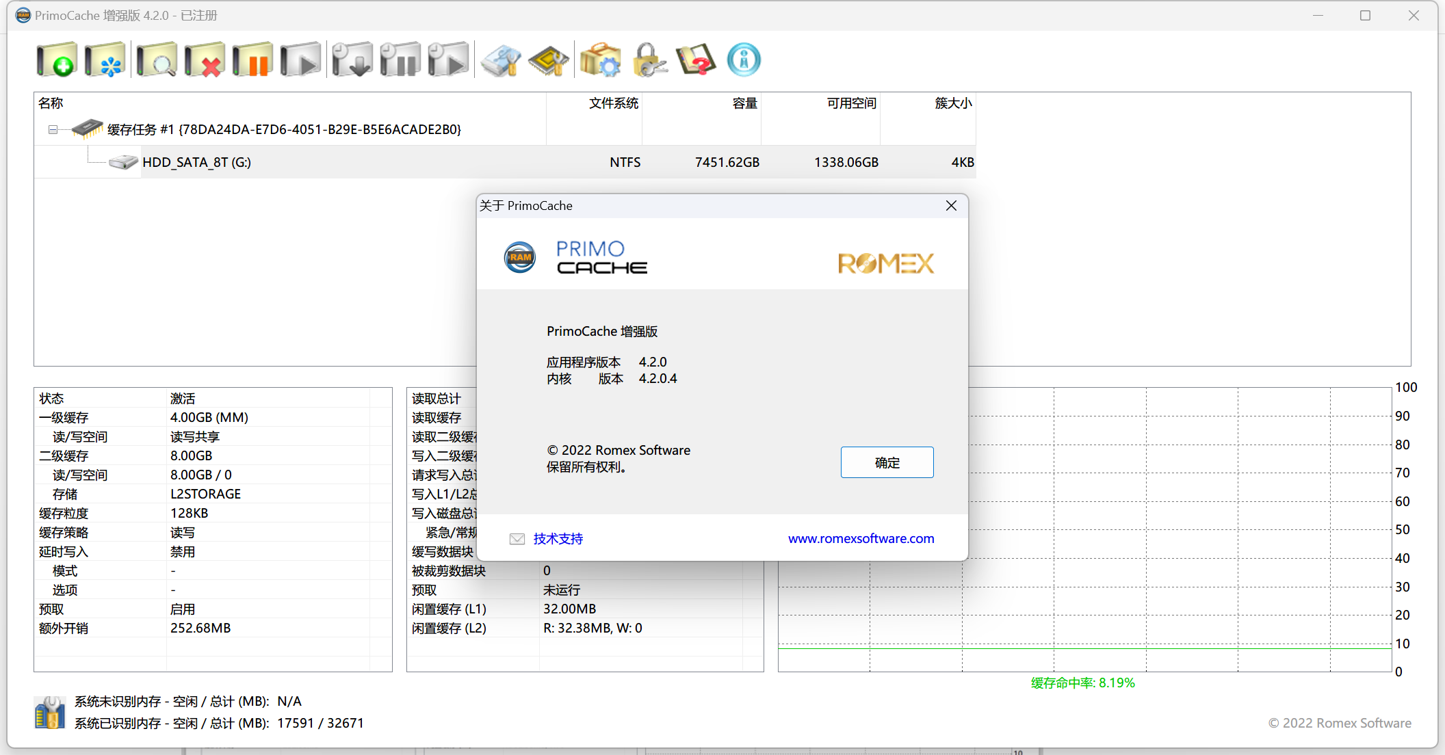
Task: Click the HDD_SATA_8T drive icon
Action: (124, 162)
